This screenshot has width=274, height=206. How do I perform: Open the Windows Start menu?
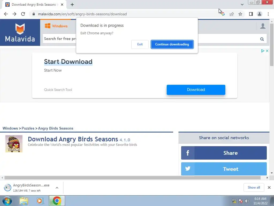click(x=7, y=201)
